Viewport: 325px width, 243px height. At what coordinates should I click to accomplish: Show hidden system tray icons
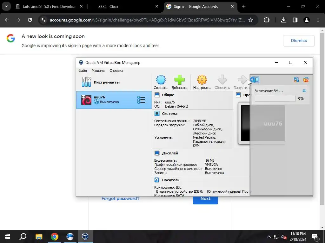pos(269,237)
